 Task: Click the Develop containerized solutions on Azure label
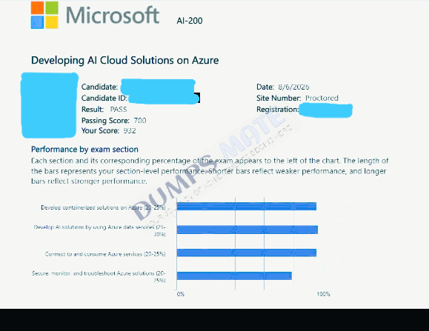103,207
